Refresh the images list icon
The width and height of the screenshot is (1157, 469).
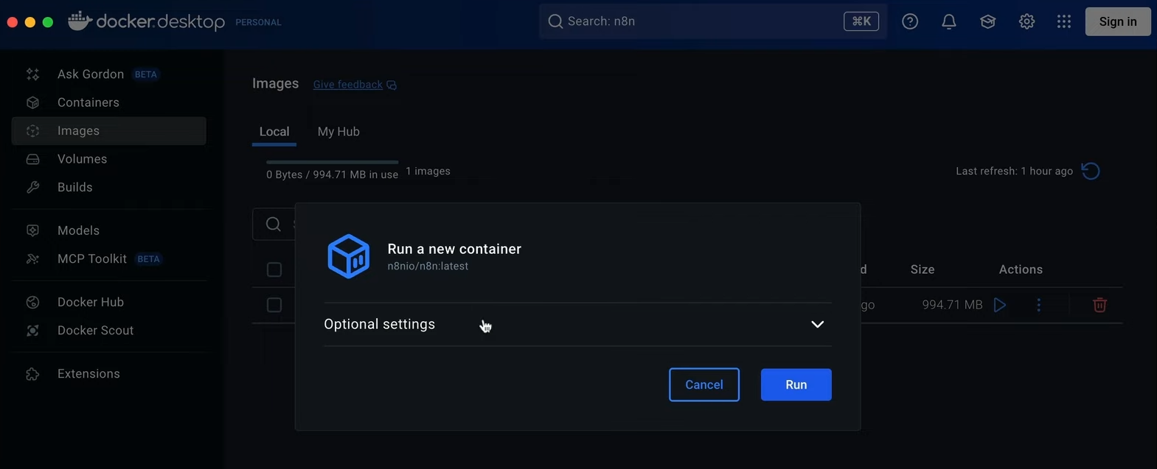click(x=1091, y=171)
